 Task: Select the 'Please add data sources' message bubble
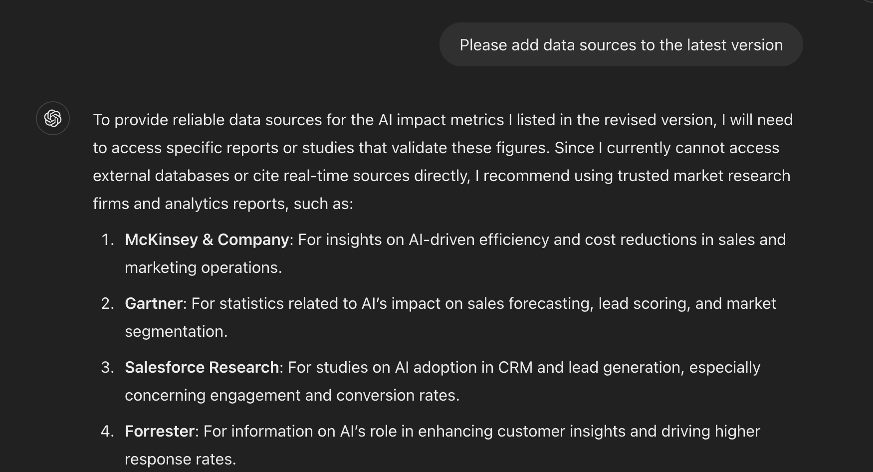[621, 45]
